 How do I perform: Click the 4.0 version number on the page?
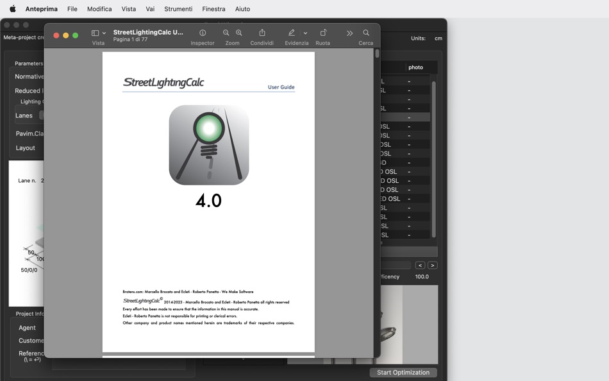(208, 201)
